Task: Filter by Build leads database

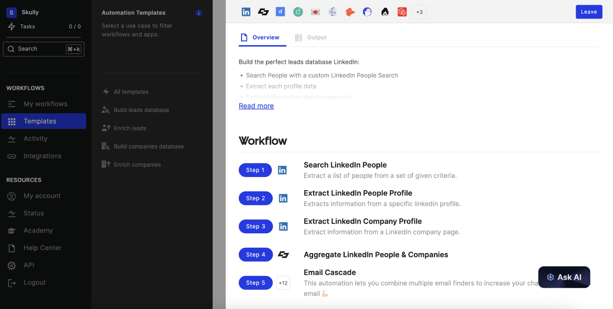Action: click(141, 110)
